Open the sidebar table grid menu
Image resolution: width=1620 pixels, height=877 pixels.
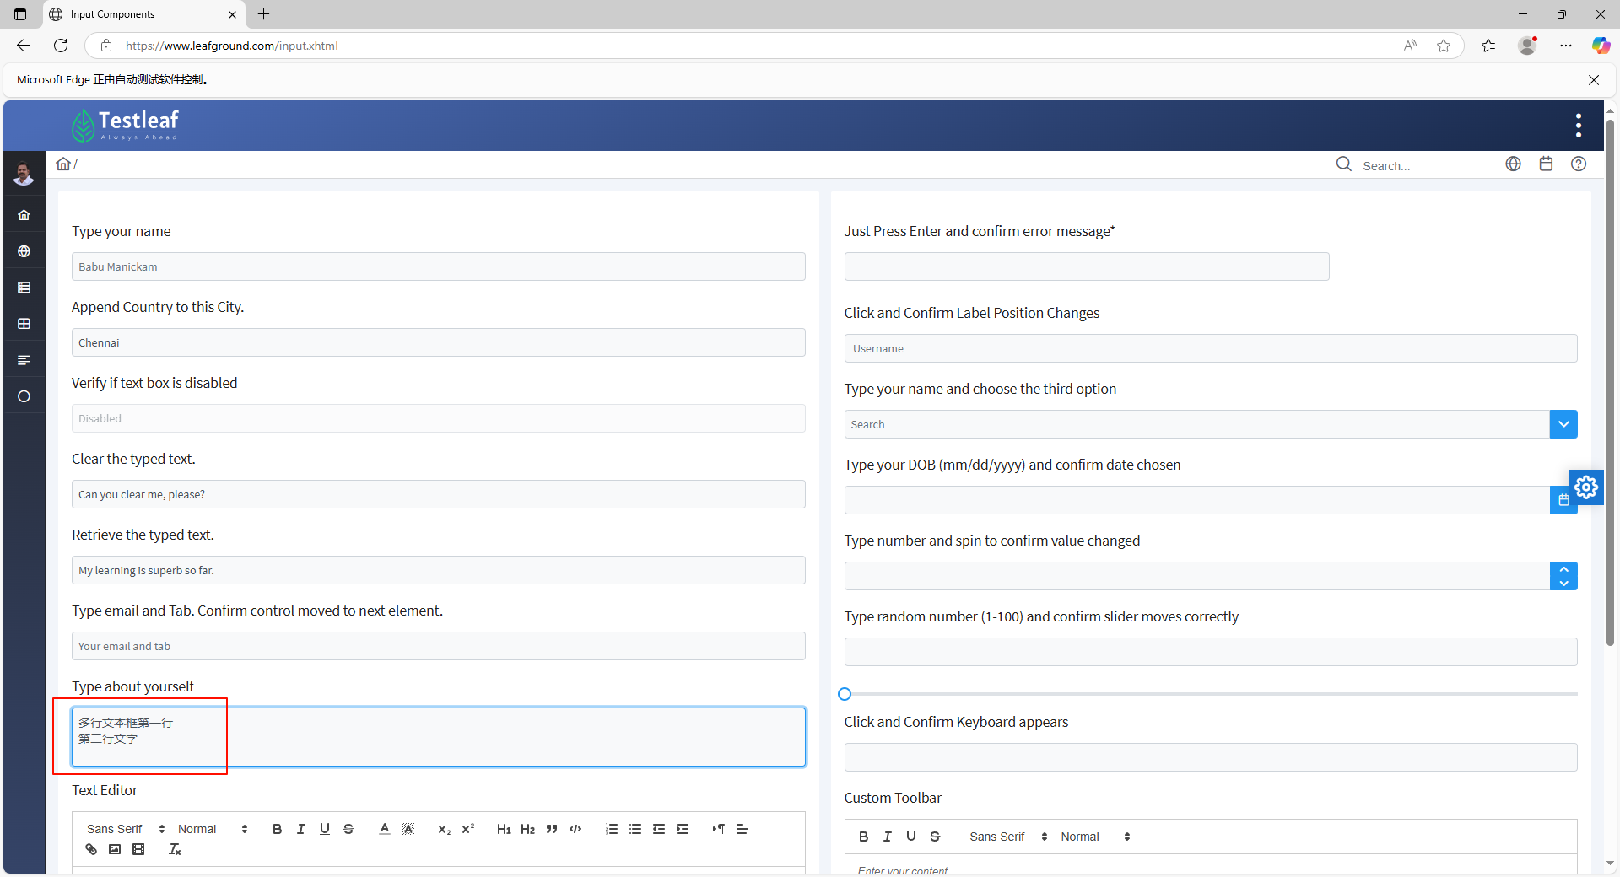coord(24,324)
